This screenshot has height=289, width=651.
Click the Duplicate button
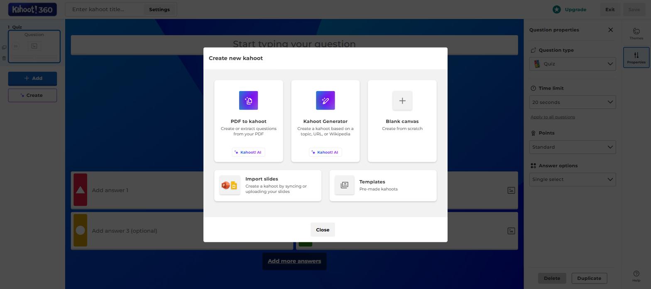pos(589,278)
